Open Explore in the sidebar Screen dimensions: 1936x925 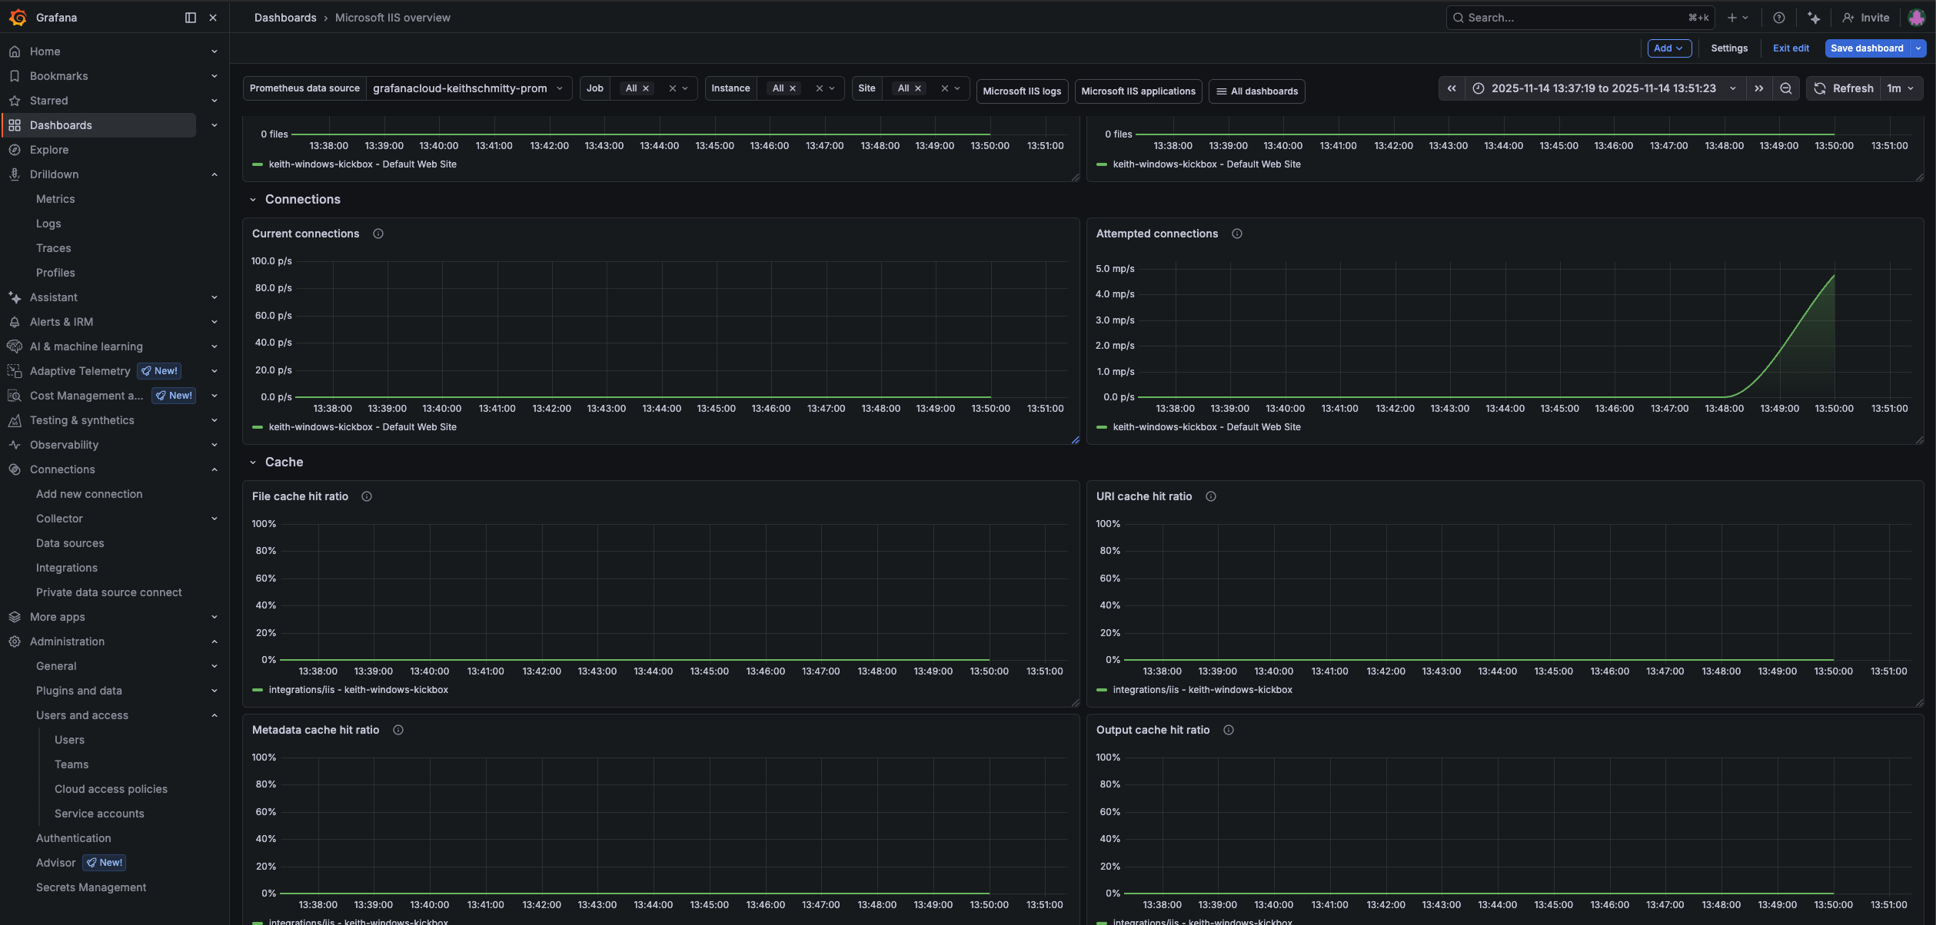pyautogui.click(x=49, y=150)
